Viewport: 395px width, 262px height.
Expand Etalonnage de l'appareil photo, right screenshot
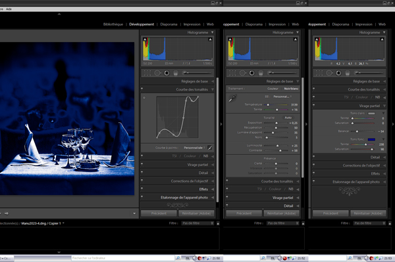pos(384,182)
